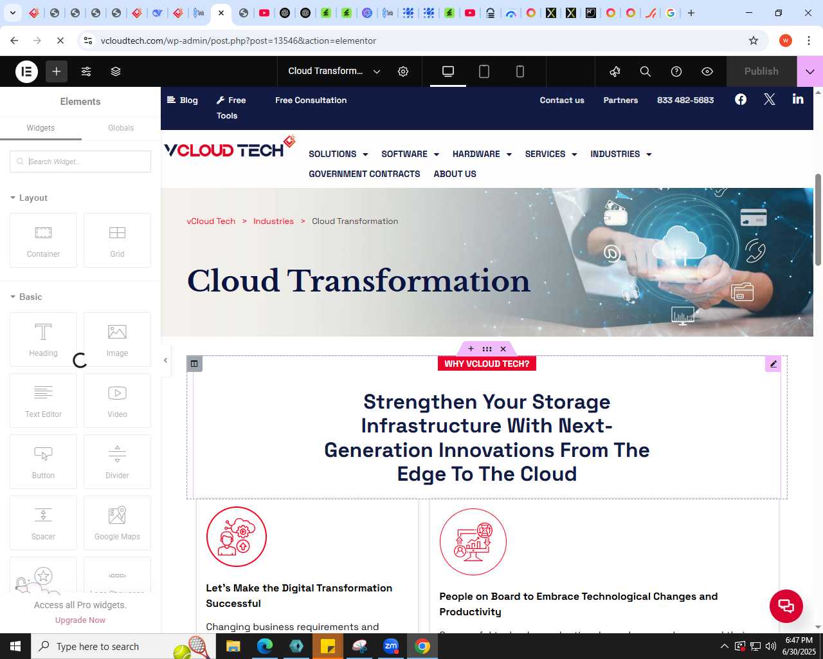823x659 pixels.
Task: Select the Google Maps widget
Action: 117,523
